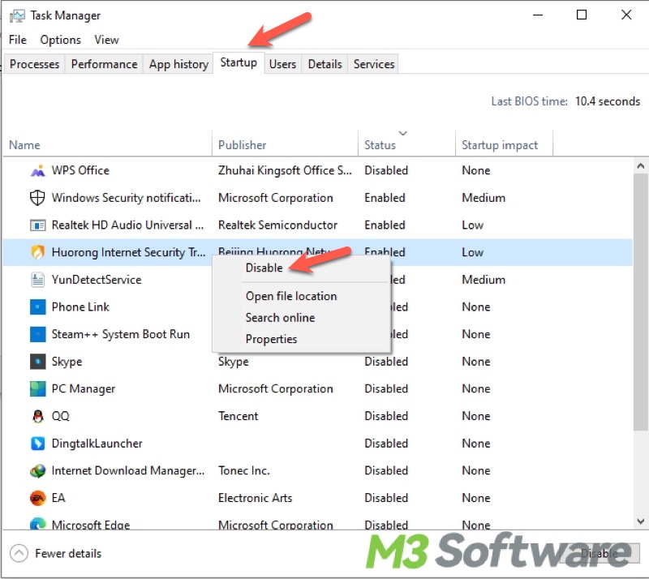Choose Open file location in context menu
Screen dimensions: 649x579
point(291,296)
